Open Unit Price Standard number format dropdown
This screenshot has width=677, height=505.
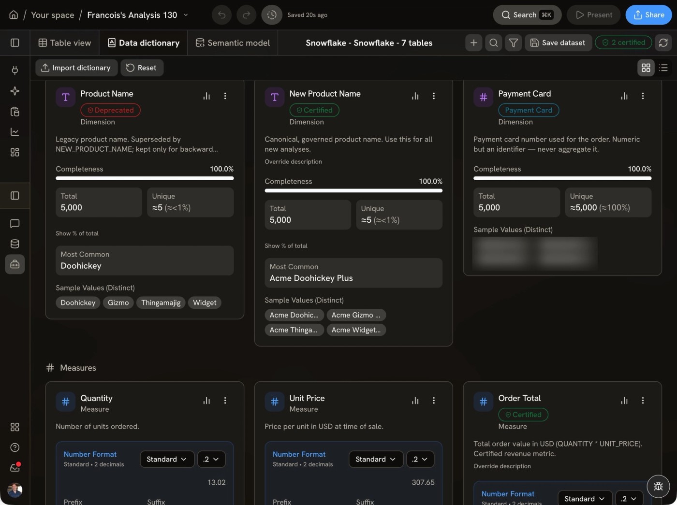pyautogui.click(x=376, y=459)
